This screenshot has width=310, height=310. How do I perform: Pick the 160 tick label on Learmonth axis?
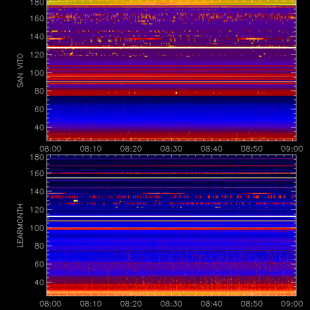point(37,173)
